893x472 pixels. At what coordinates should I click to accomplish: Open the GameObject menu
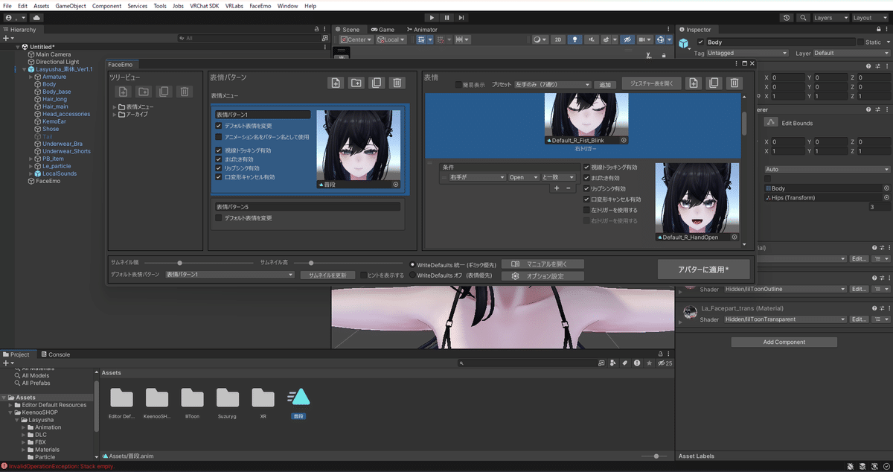point(71,5)
